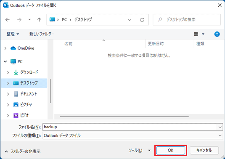Go back with the left arrow
Screen dimensions: 225x159
click(x=8, y=19)
